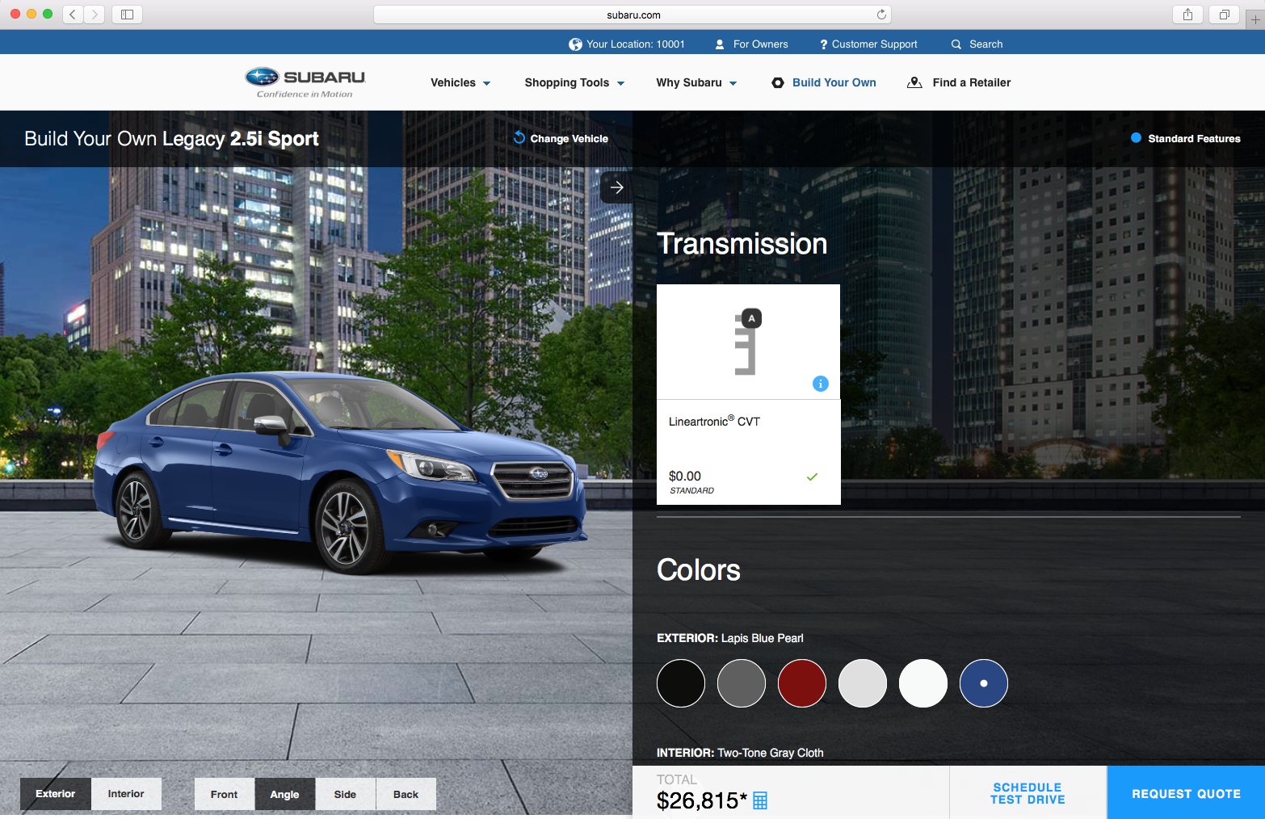Switch to Interior view
Viewport: 1265px width, 819px height.
point(126,794)
